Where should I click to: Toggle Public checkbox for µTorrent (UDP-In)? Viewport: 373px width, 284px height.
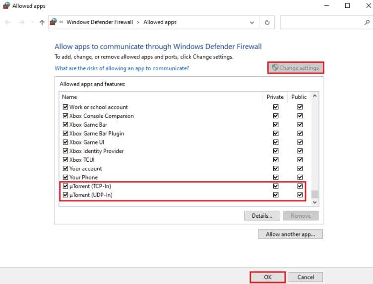(x=300, y=195)
